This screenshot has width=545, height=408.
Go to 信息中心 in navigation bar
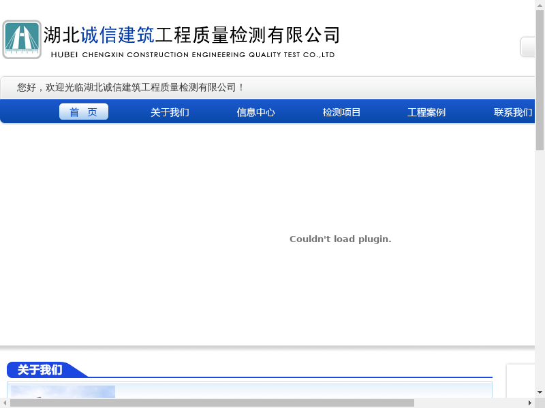click(256, 112)
